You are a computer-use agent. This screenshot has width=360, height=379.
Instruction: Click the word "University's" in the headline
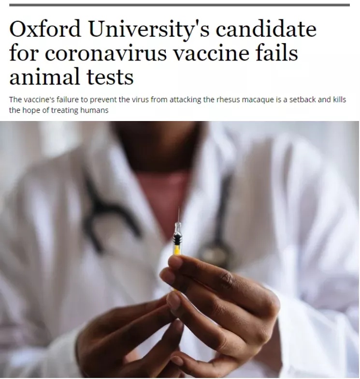coord(149,29)
